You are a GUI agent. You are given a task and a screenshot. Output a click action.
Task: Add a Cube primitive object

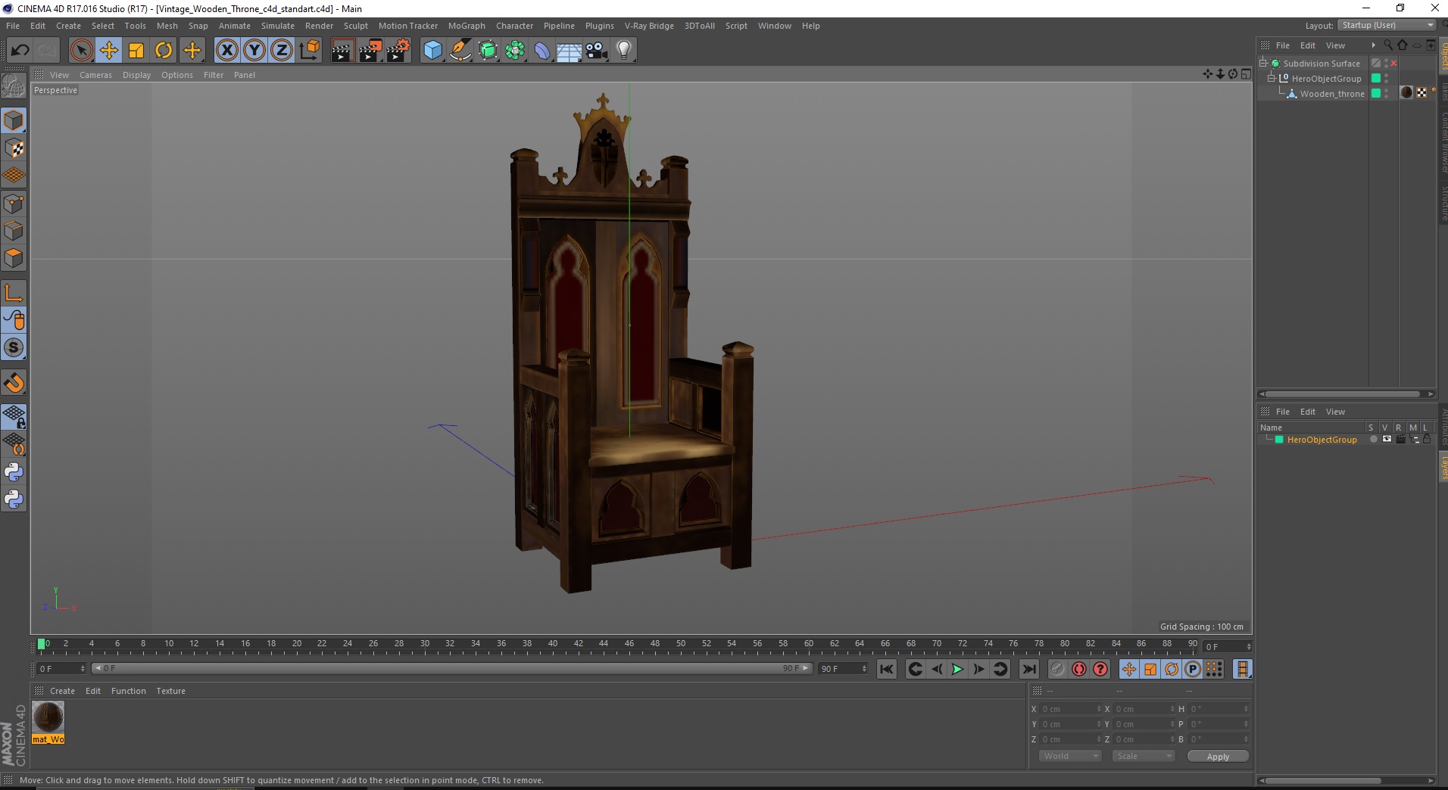432,51
